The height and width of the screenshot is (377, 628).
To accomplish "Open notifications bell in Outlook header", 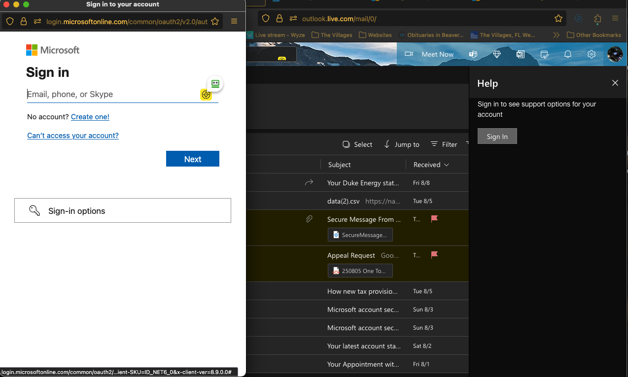I will pos(568,54).
